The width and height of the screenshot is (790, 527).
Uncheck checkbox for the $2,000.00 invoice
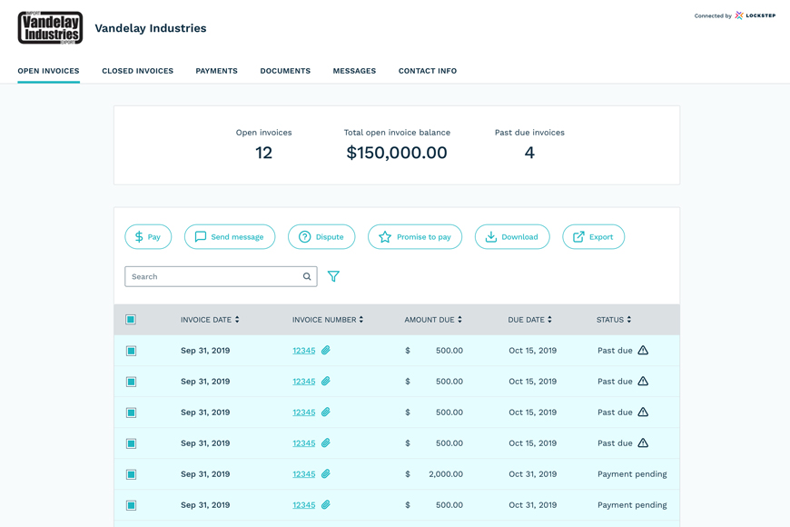point(131,474)
